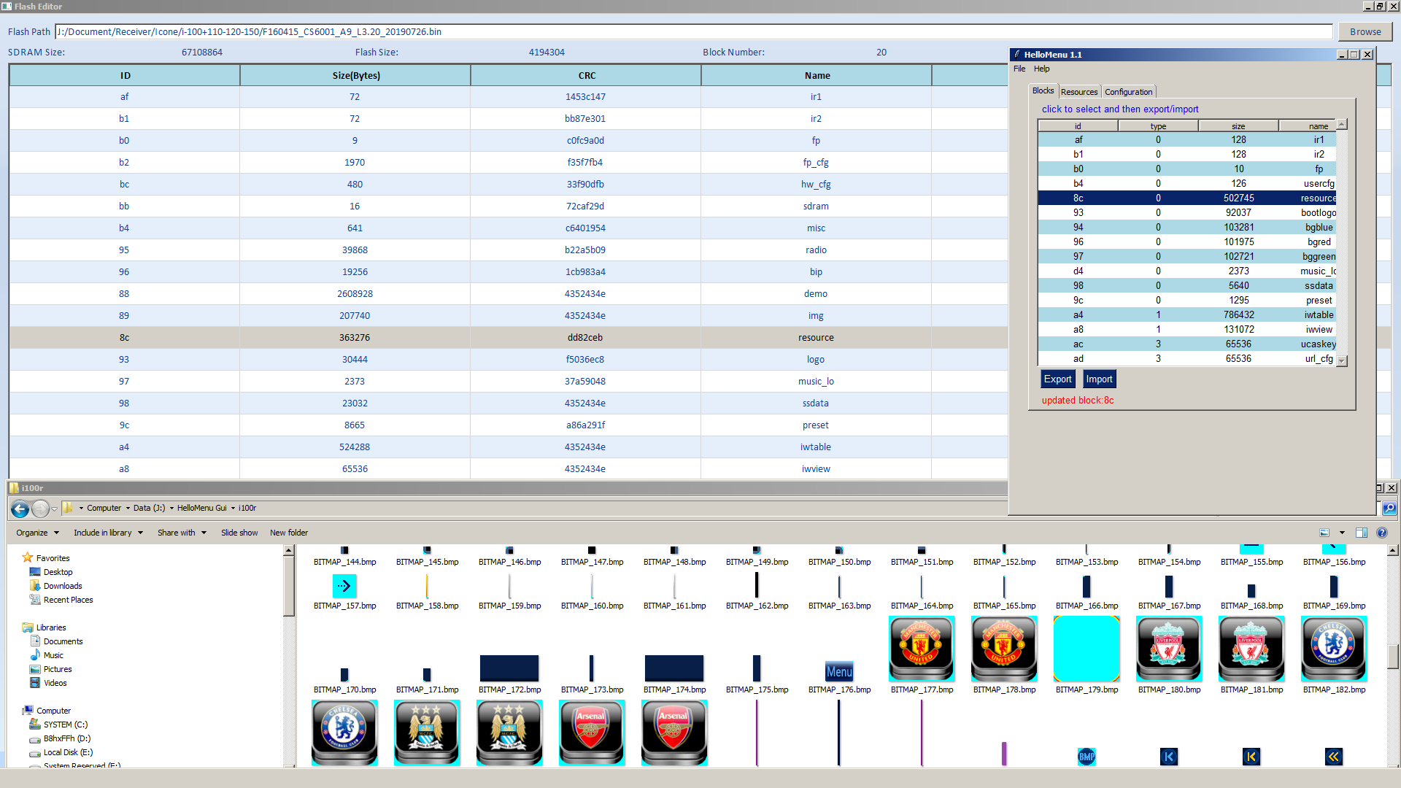Click the CRC column header in Flash Editor
Image resolution: width=1401 pixels, height=788 pixels.
pos(586,75)
